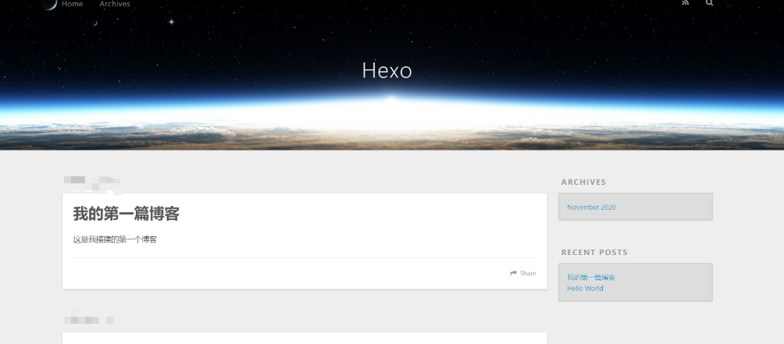Go to the Home navigation link
The height and width of the screenshot is (344, 784).
pos(73,4)
